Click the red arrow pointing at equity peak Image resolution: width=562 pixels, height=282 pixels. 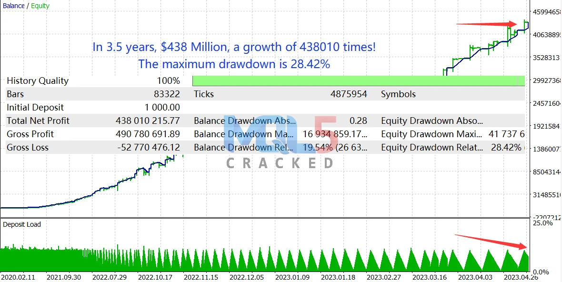pyautogui.click(x=486, y=23)
